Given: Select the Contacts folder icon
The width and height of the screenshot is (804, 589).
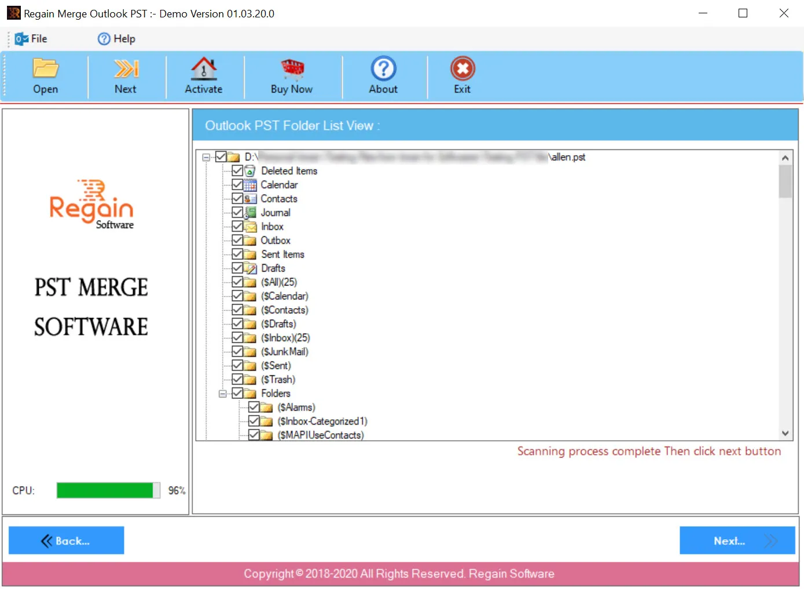Looking at the screenshot, I should (x=250, y=199).
